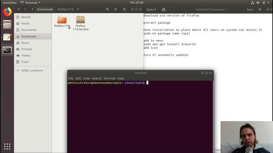Open the Terminal app menu in top bar
The height and width of the screenshot is (153, 273).
click(x=30, y=3)
